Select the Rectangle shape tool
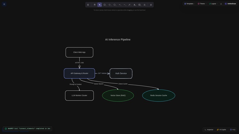This screenshot has height=134, width=239. tap(105, 5)
